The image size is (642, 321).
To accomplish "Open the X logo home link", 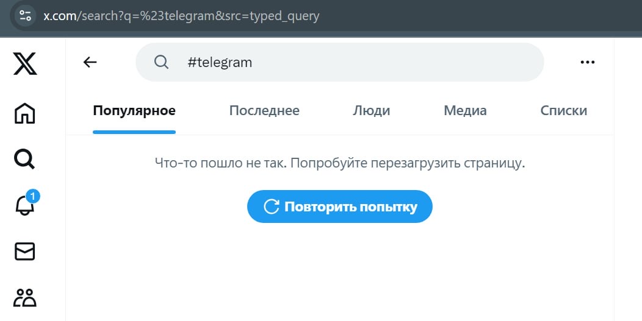I will pos(25,63).
